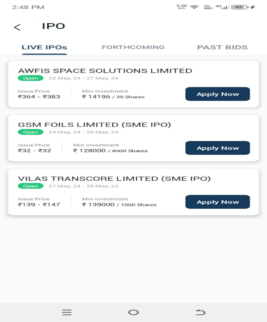Image resolution: width=267 pixels, height=322 pixels.
Task: Tap the Open badge on AWFIS card
Action: coord(30,78)
